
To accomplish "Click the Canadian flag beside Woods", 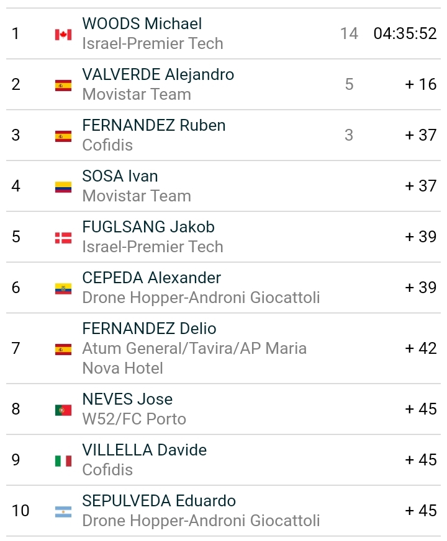I will (x=63, y=34).
